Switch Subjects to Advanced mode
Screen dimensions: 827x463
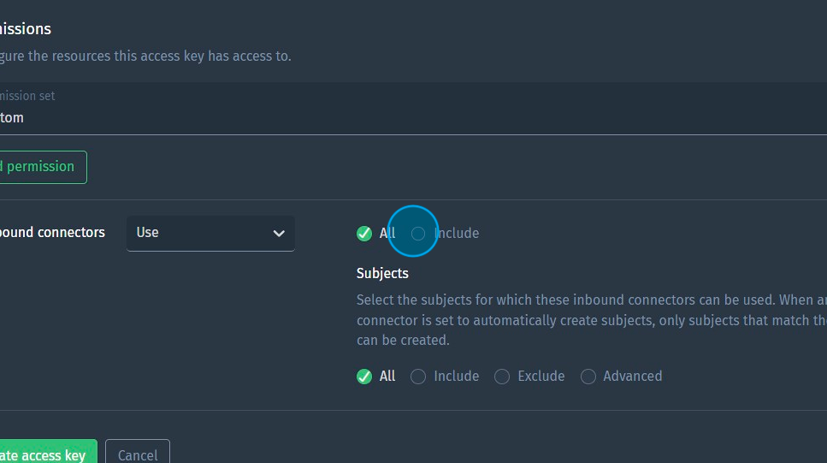click(588, 377)
